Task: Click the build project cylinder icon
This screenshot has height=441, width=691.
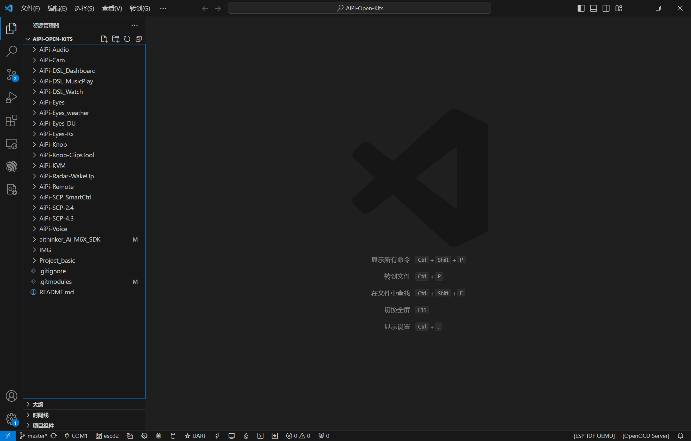Action: (173, 436)
